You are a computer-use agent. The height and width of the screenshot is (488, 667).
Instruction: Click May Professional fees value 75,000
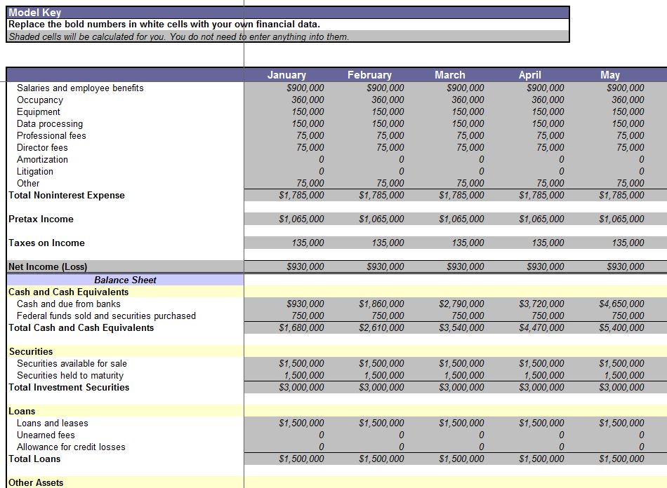(630, 135)
